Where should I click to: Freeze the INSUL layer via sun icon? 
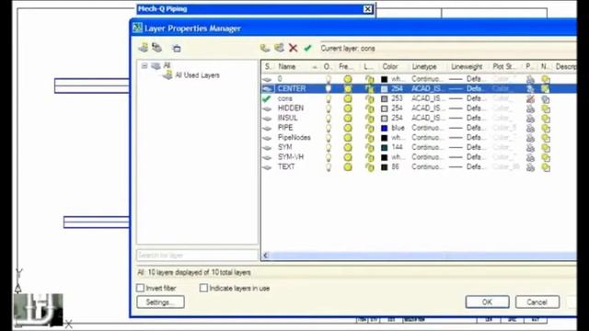pos(348,119)
